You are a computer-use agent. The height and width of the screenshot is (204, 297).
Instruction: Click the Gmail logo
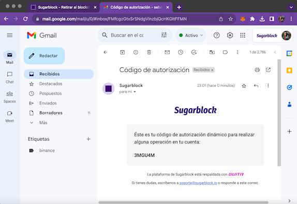(x=42, y=35)
